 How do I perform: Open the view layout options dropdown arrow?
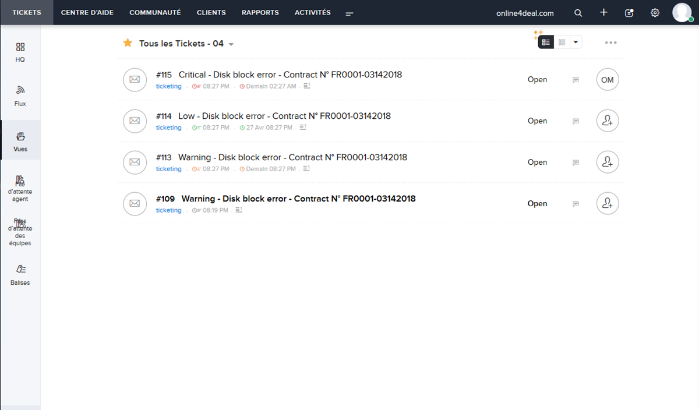[576, 42]
